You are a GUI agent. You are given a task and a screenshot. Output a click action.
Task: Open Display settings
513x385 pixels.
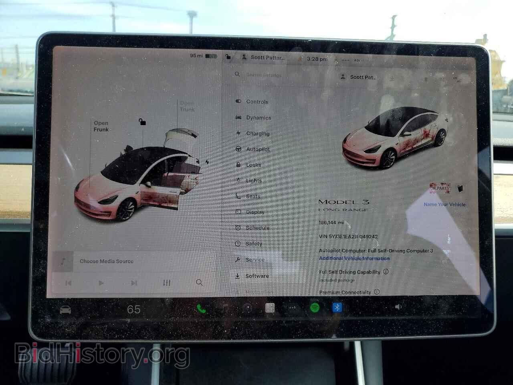[x=250, y=212]
